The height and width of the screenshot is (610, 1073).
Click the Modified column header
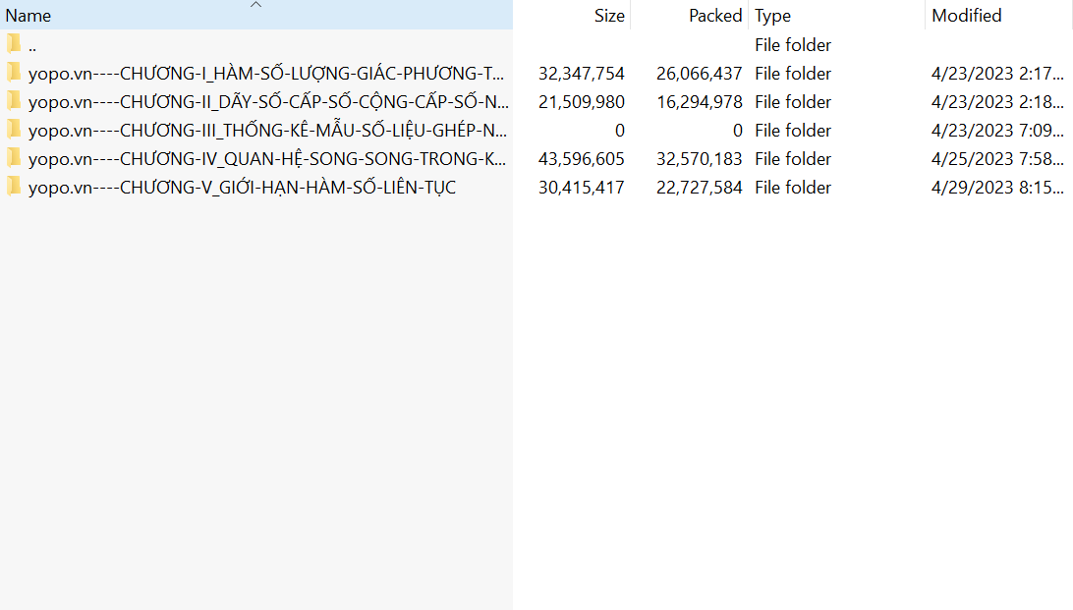(x=967, y=16)
